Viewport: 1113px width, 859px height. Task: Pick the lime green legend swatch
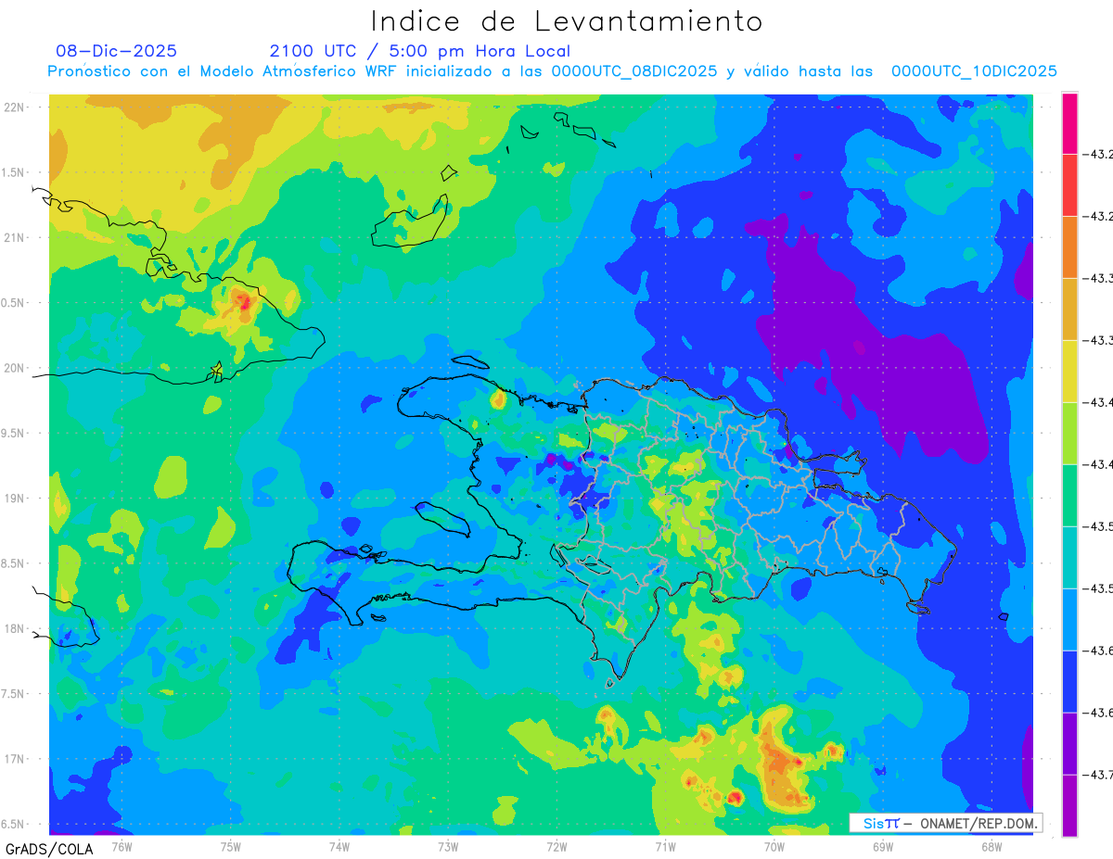[x=1069, y=433]
